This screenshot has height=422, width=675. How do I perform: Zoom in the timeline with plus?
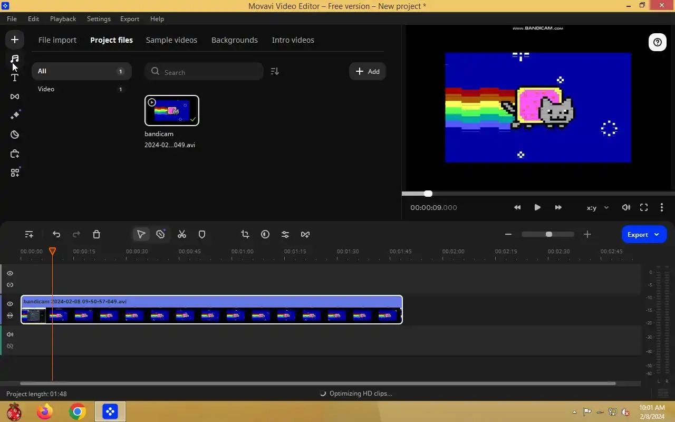coord(587,234)
